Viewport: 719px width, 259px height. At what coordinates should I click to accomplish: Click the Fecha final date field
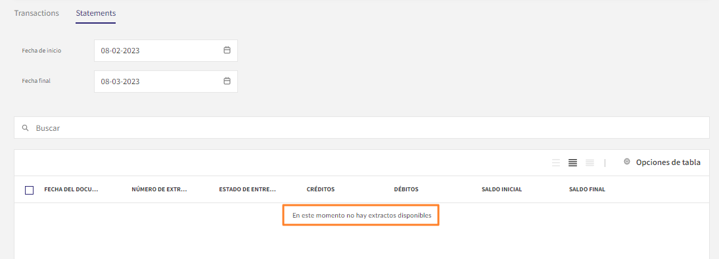[166, 81]
